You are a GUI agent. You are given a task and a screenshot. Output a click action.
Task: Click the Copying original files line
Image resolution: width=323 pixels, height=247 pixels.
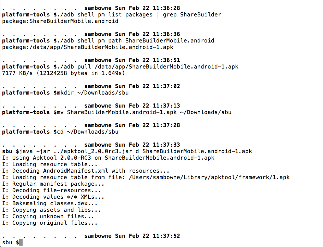coord(50,223)
